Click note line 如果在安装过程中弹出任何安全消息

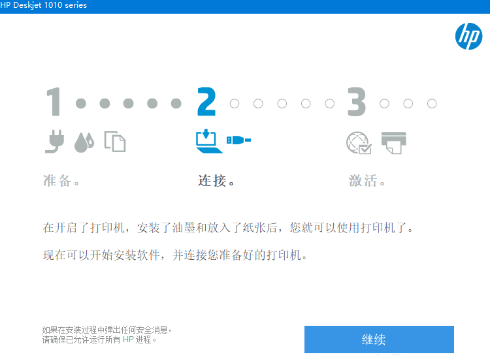[x=107, y=330]
